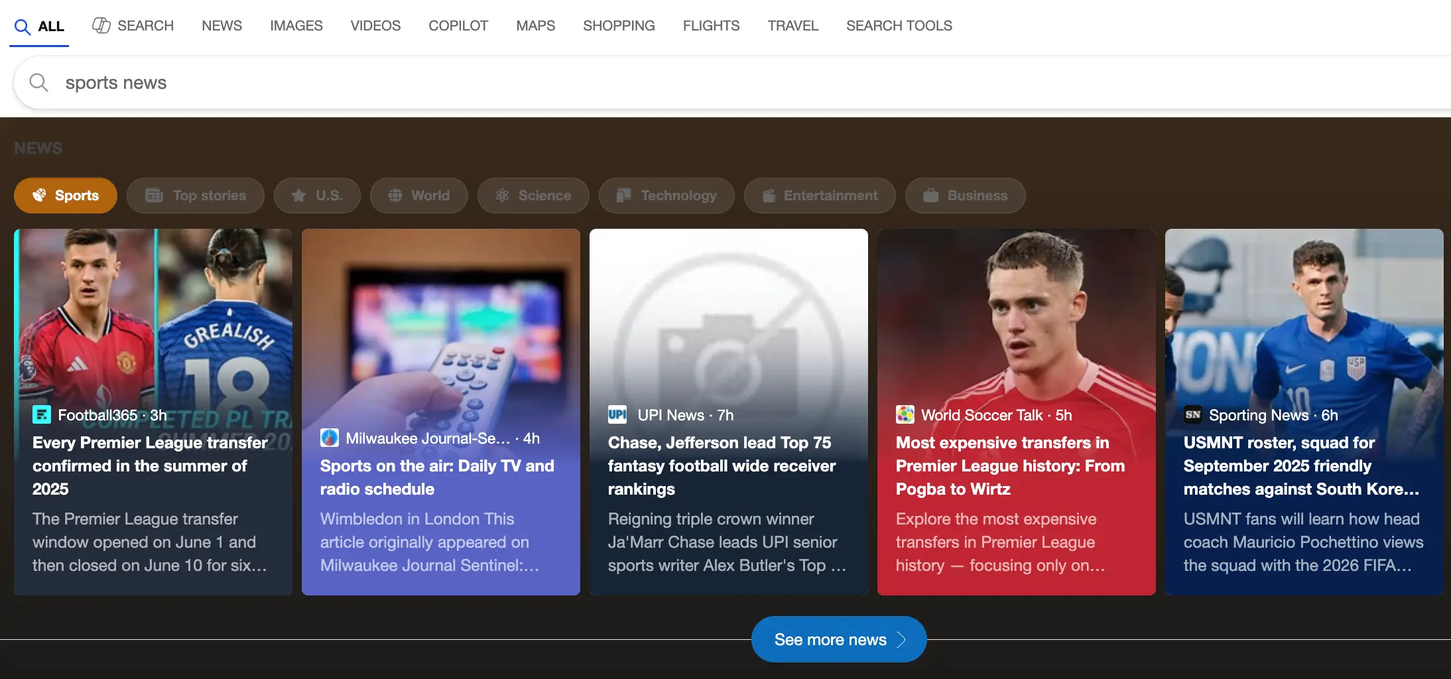The image size is (1451, 679).
Task: Open the TRAVEL tab
Action: [792, 25]
